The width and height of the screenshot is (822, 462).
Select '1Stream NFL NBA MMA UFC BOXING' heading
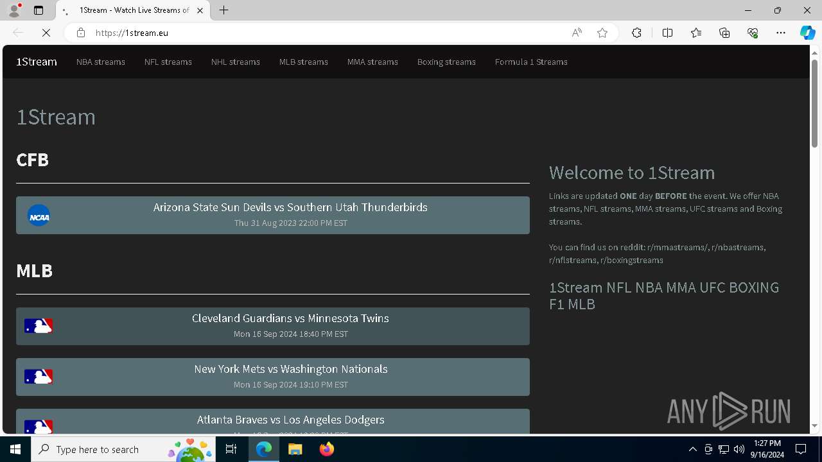[664, 295]
